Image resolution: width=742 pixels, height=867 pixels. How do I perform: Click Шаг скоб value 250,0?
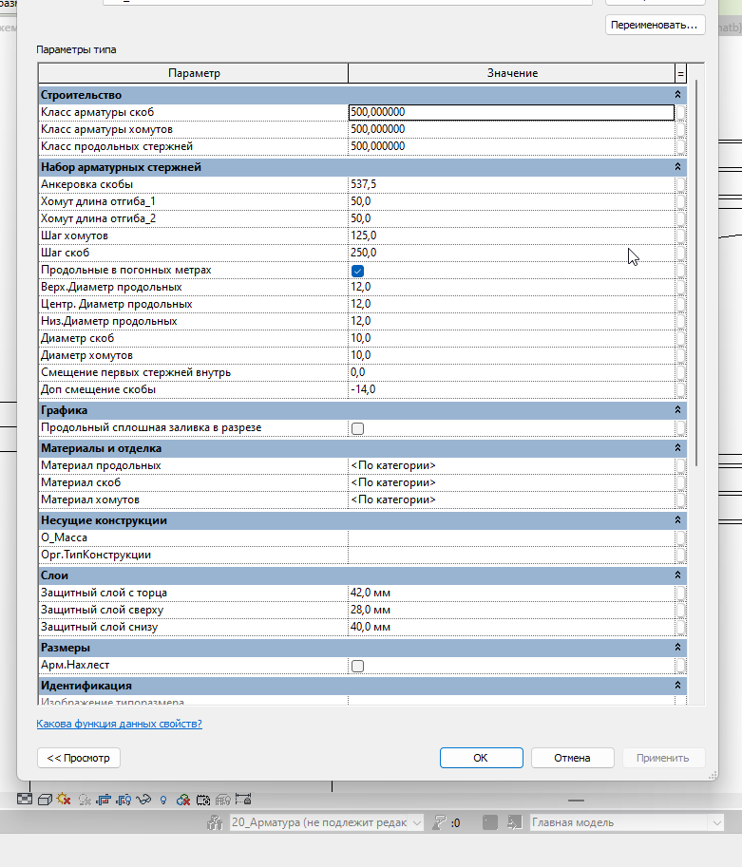pyautogui.click(x=511, y=253)
